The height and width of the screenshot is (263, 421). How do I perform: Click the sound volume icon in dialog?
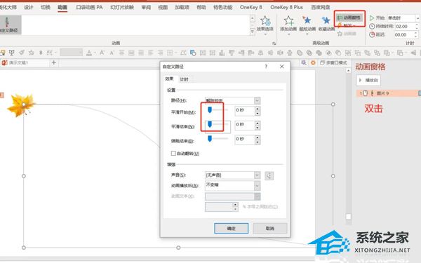269,176
